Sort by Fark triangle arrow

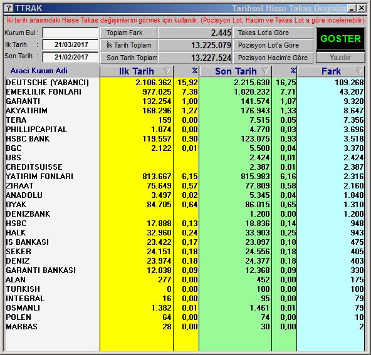(x=359, y=71)
